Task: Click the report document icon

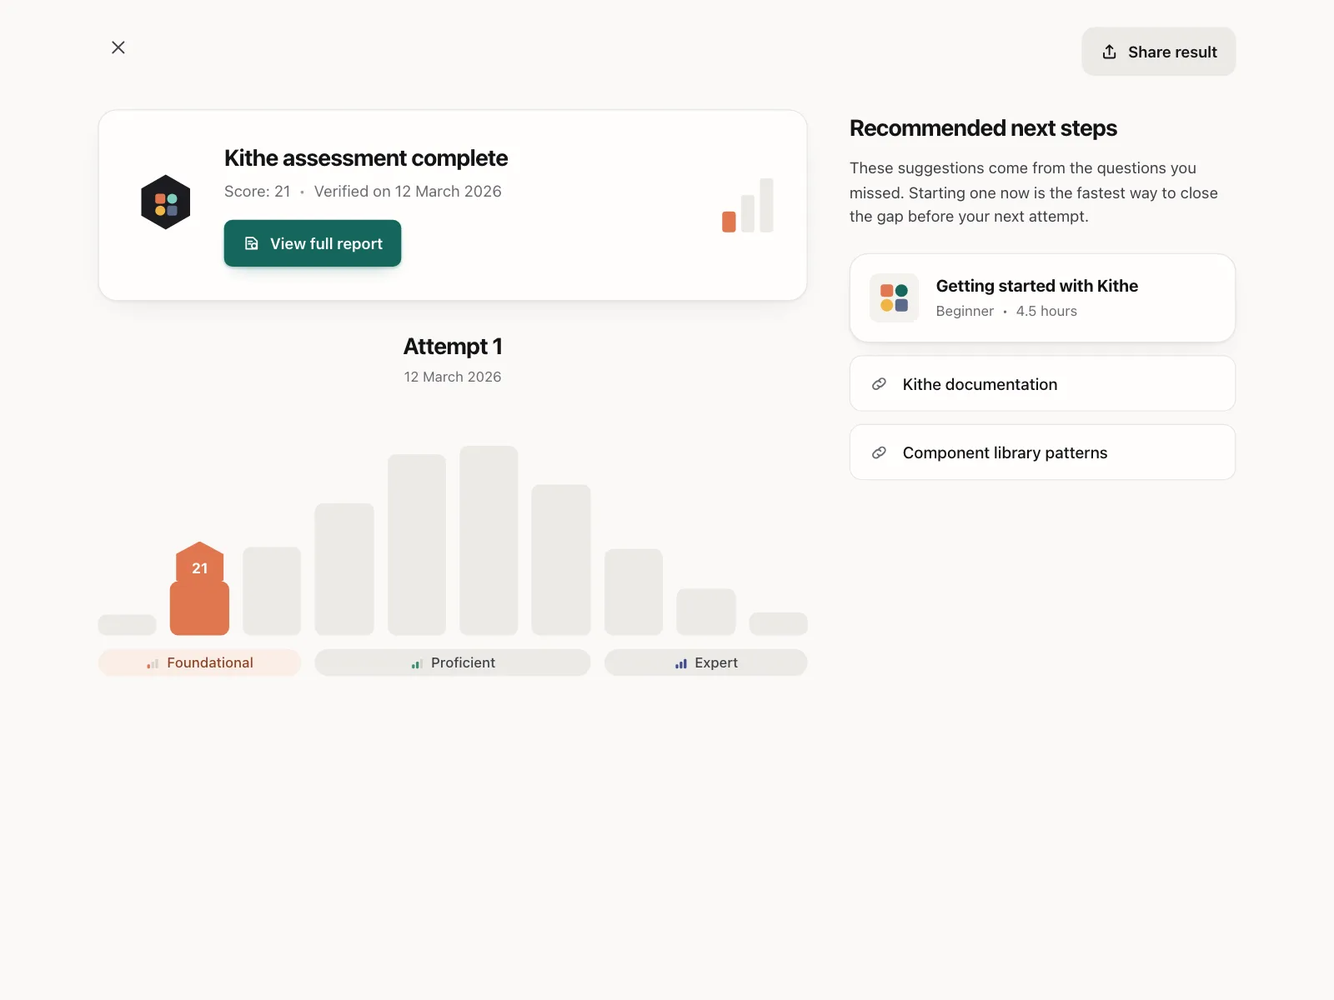Action: (251, 243)
